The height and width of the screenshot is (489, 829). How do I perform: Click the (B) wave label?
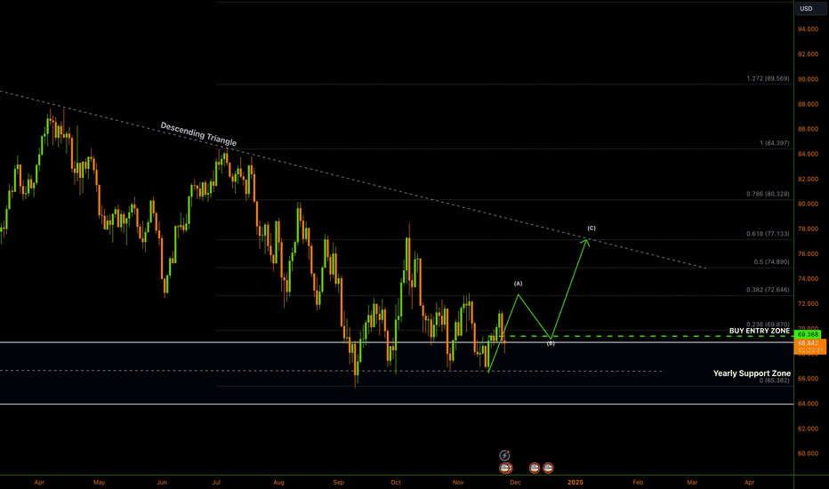(551, 343)
